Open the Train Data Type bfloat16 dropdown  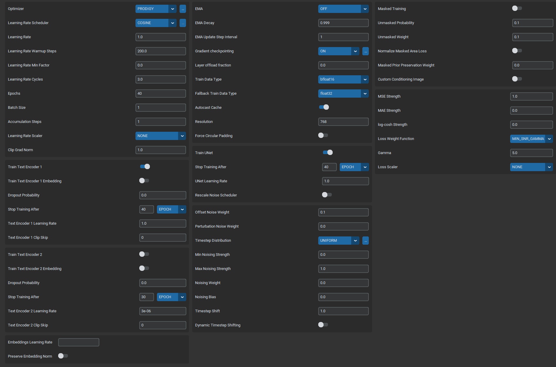[x=344, y=79]
